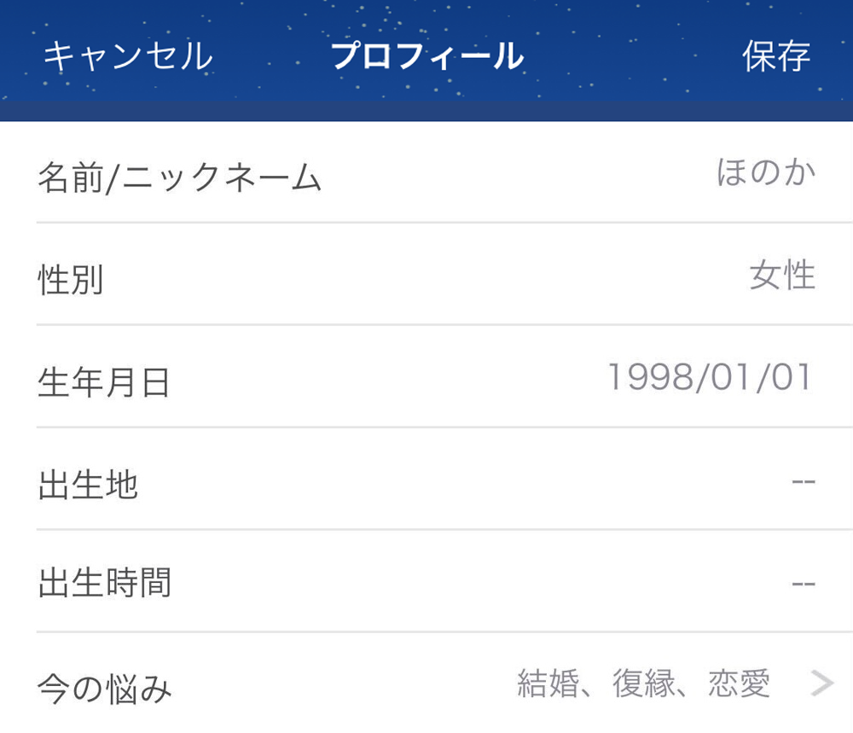
Task: Tap the 生年月日 row label
Action: point(104,382)
